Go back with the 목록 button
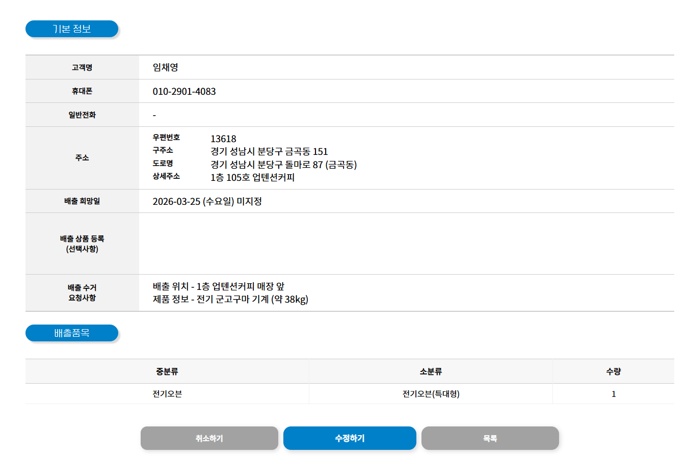Viewport: 688px width, 456px height. click(x=490, y=438)
